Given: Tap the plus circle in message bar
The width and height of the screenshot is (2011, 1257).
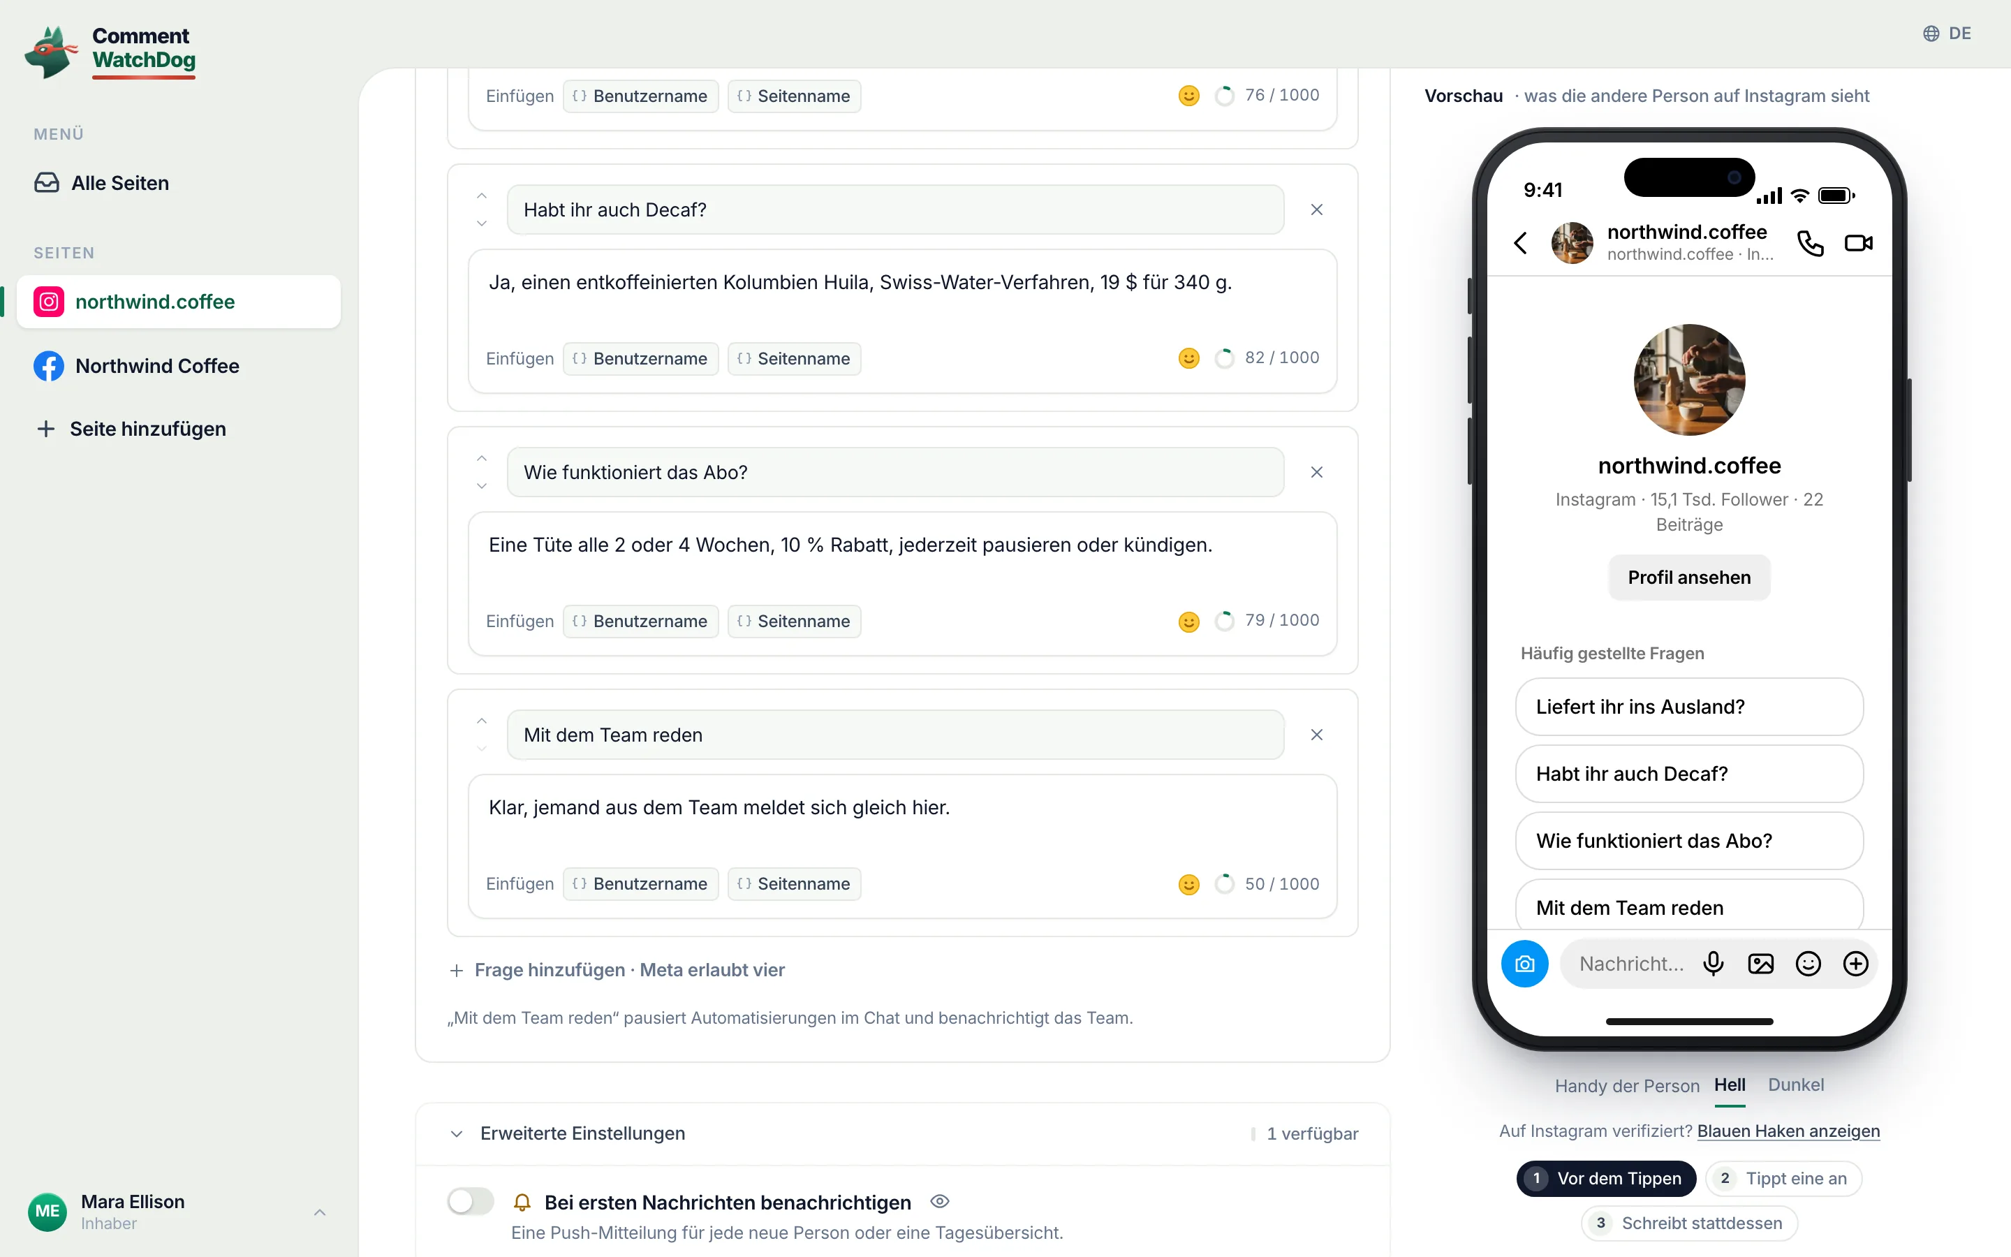Looking at the screenshot, I should click(1855, 964).
